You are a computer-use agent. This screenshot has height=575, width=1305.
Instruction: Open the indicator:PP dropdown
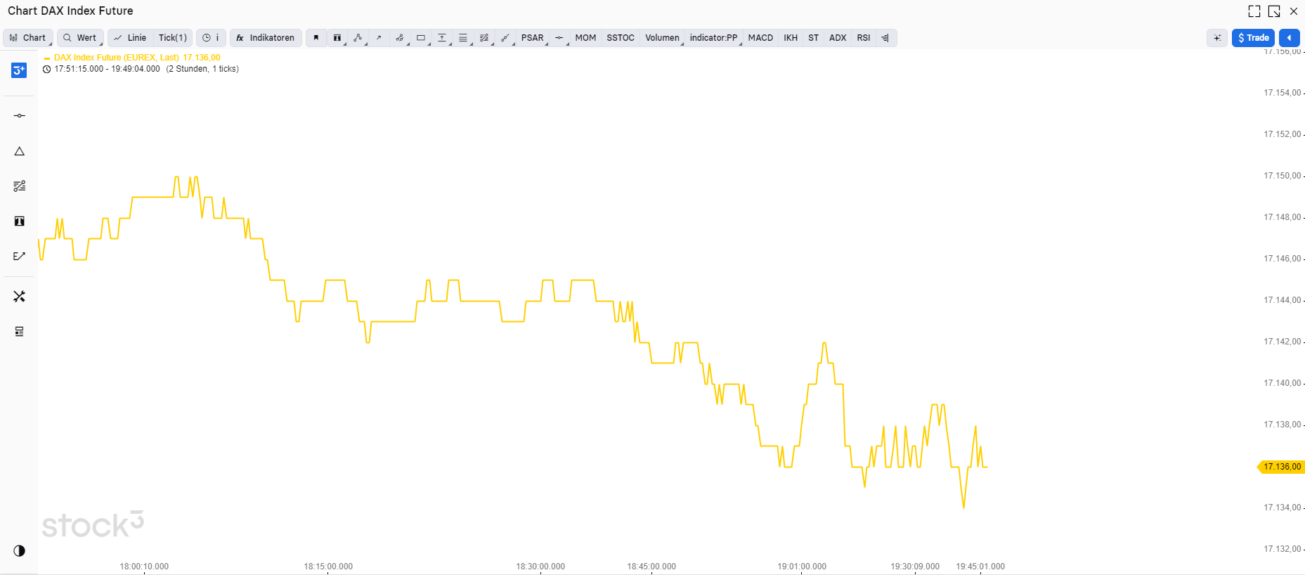pos(714,38)
